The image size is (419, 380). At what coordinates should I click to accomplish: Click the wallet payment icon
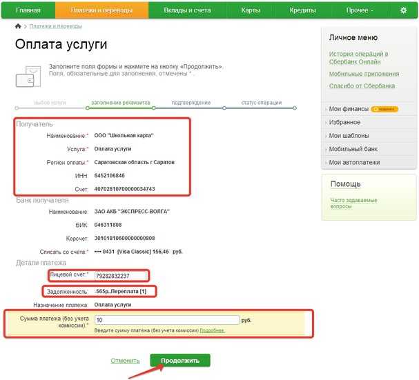coord(28,77)
